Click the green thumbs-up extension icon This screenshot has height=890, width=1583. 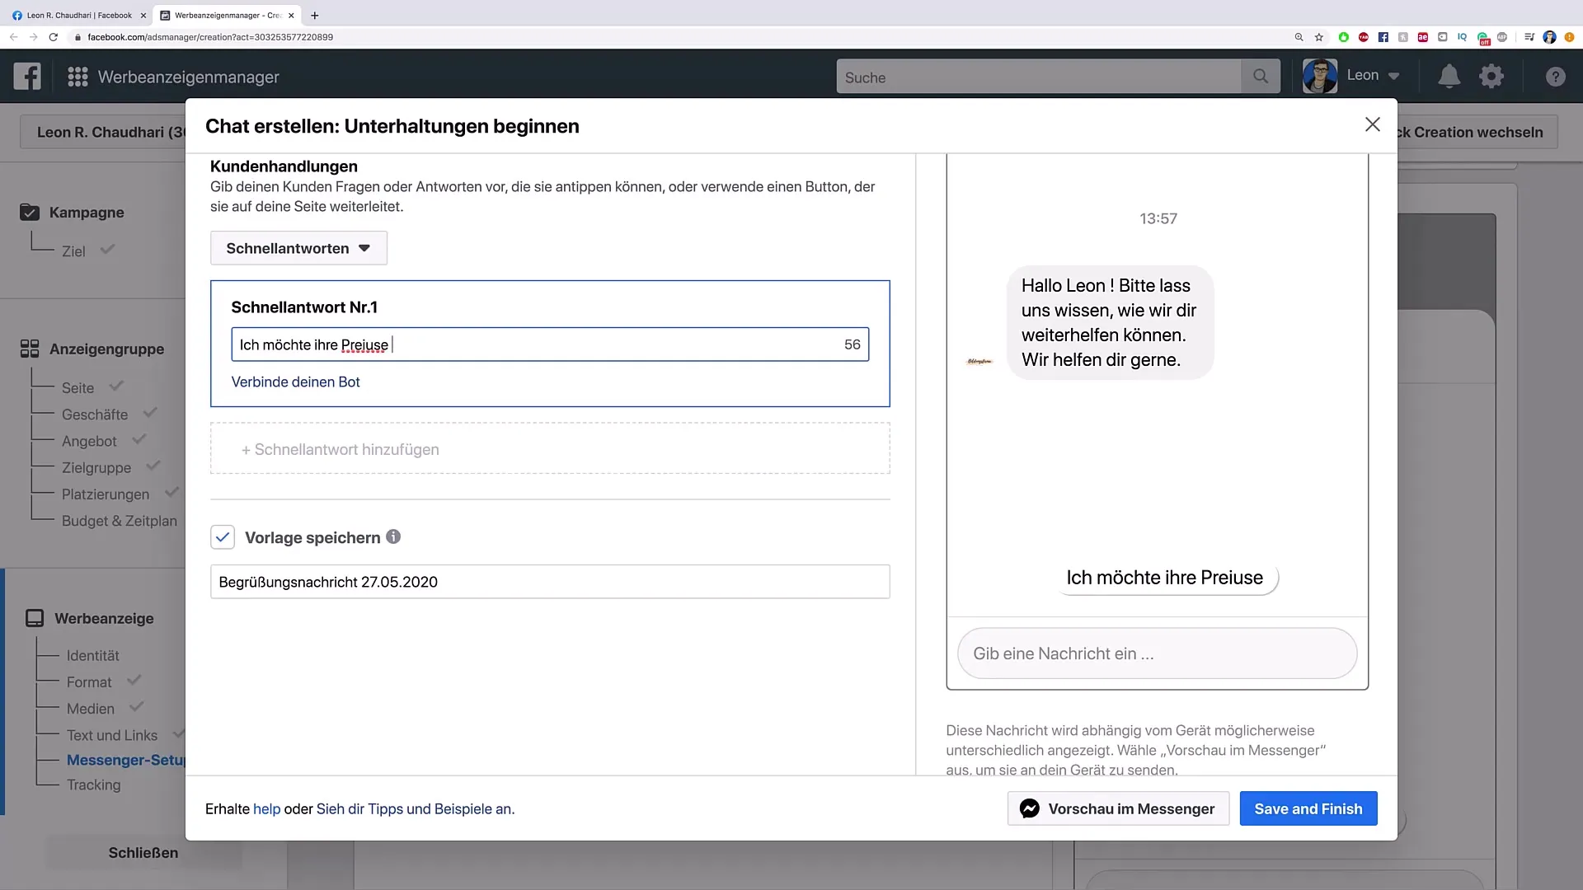tap(1344, 37)
